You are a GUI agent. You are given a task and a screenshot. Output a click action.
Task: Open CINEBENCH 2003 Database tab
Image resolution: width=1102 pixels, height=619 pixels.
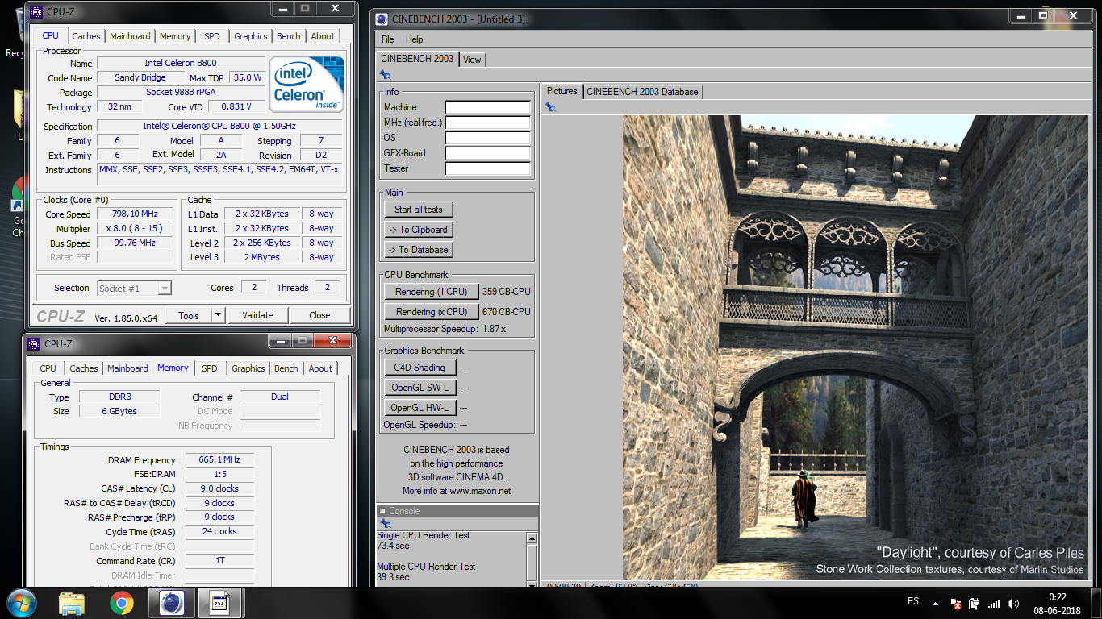pyautogui.click(x=642, y=92)
